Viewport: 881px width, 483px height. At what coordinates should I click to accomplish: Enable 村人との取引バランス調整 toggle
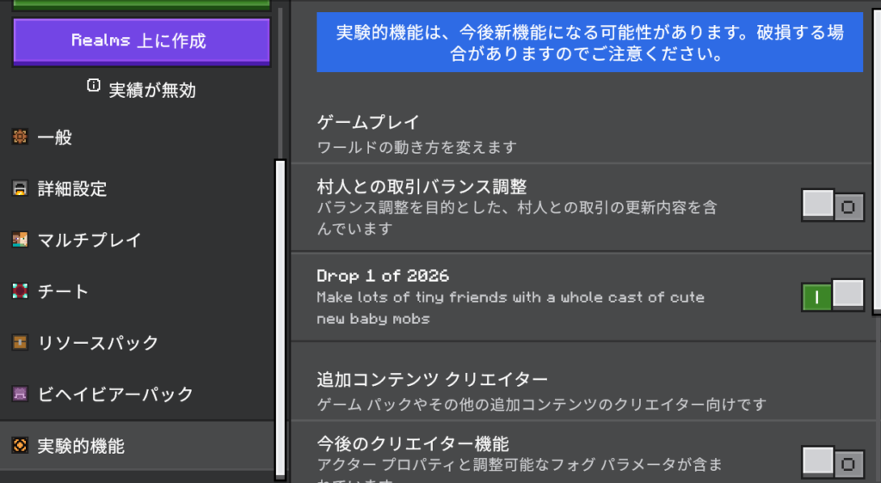point(832,206)
